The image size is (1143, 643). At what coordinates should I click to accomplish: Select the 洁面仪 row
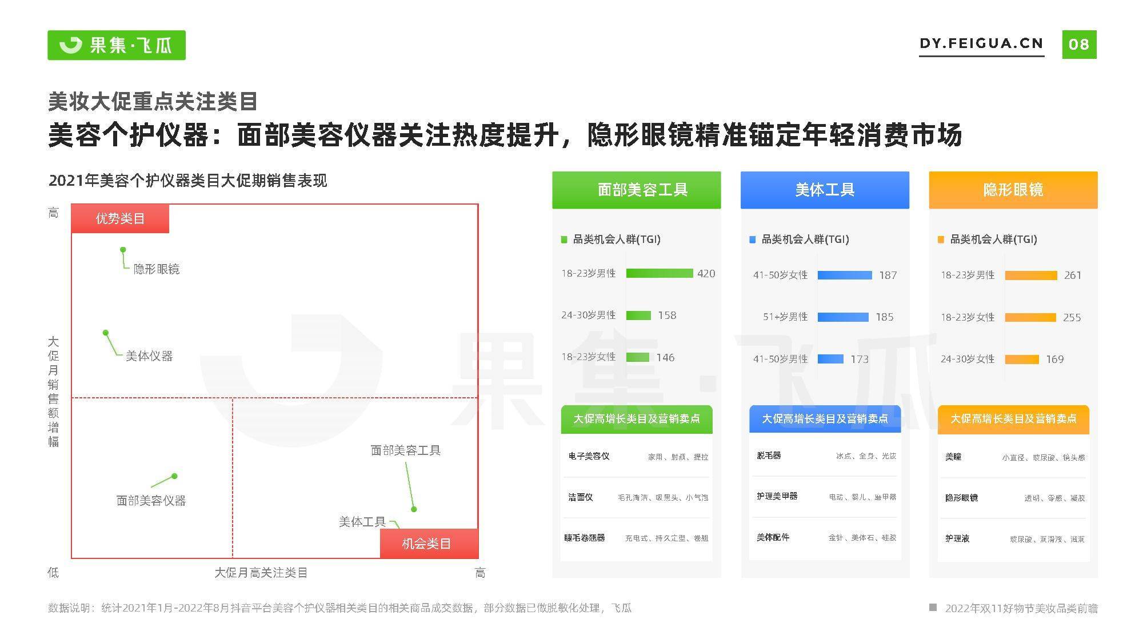637,497
